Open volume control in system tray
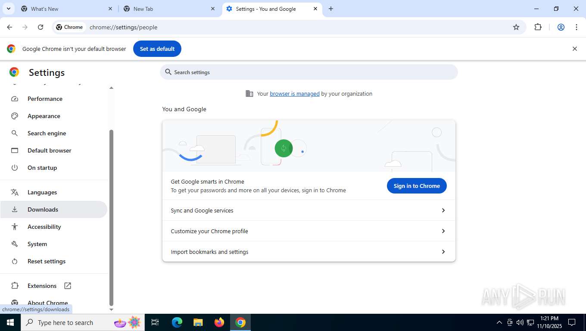 click(520, 322)
